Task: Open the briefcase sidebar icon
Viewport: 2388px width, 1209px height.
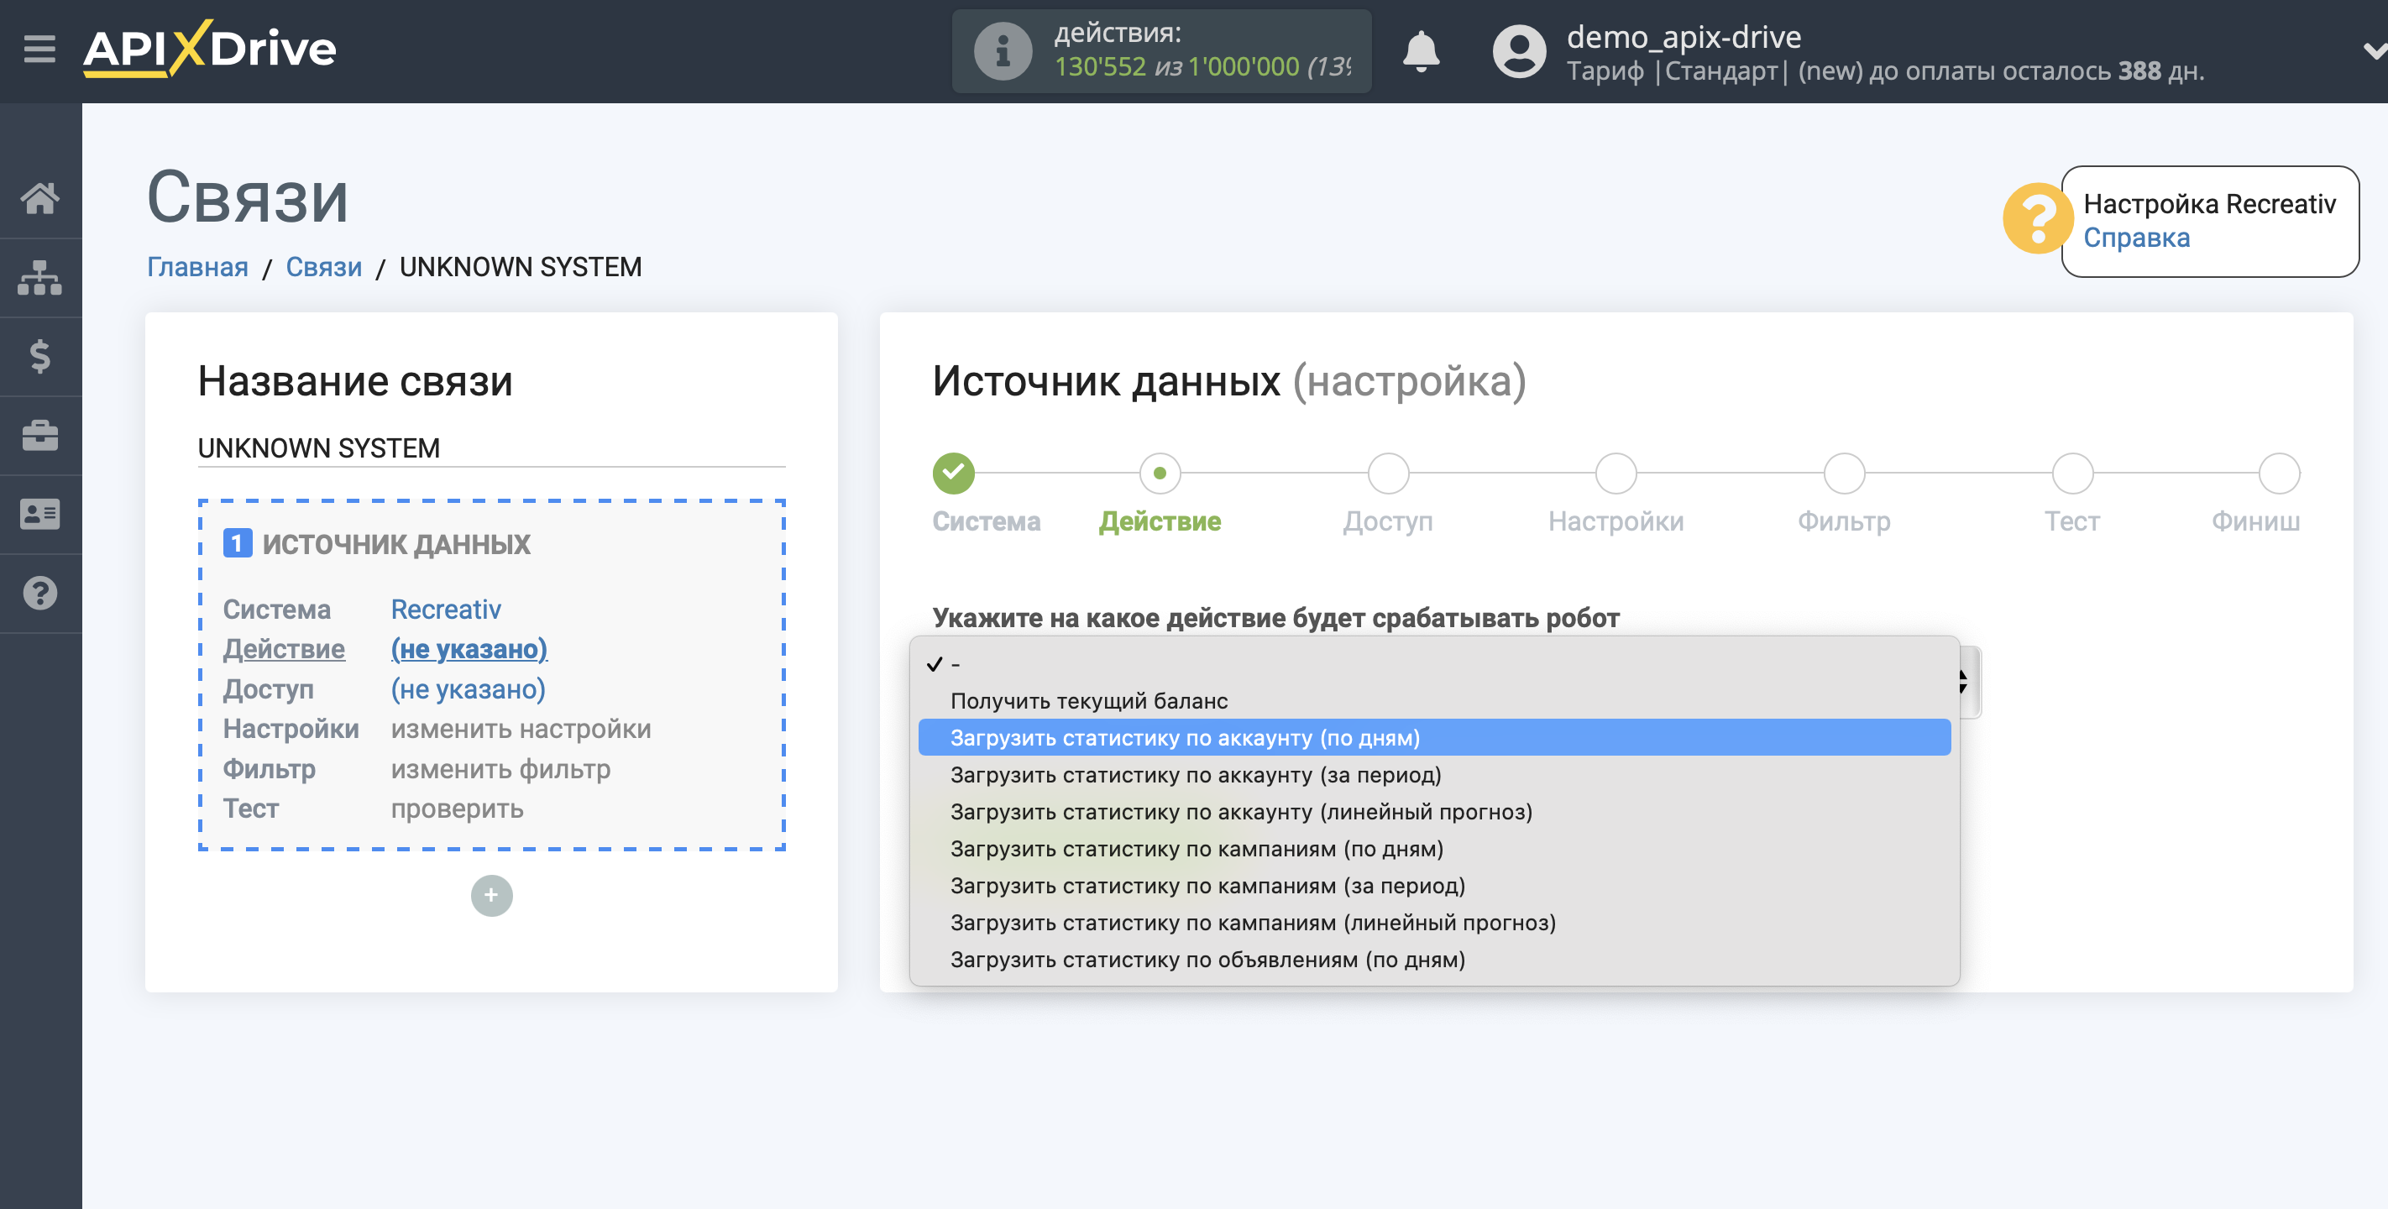Action: pos(39,435)
